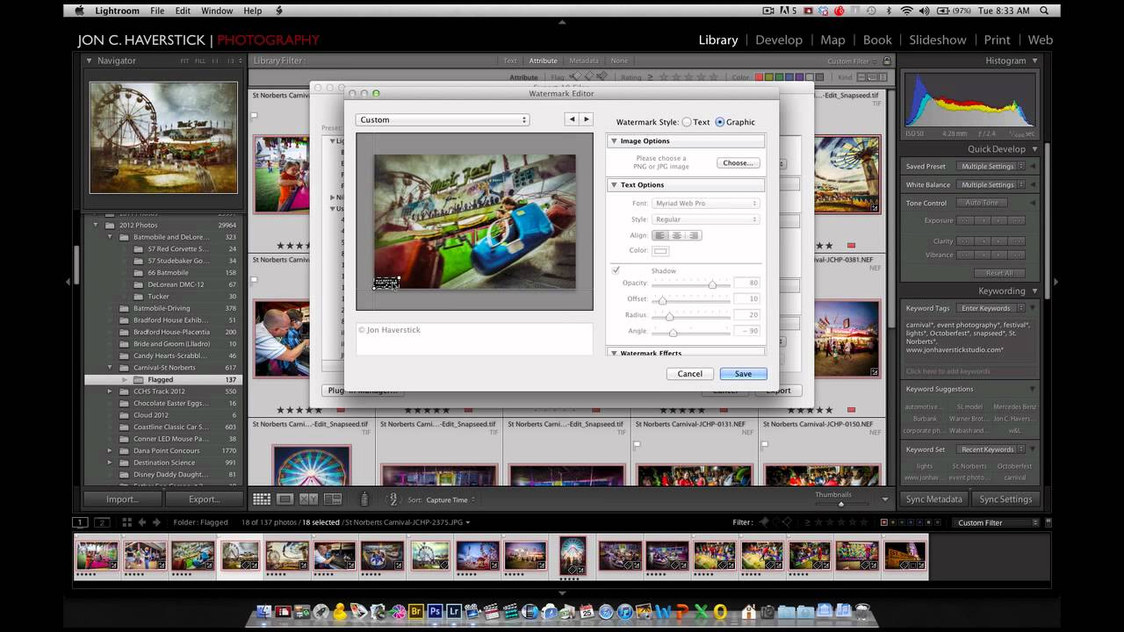1124x632 pixels.
Task: Open Saved Preset Multiple Settings dropdown
Action: [x=991, y=166]
